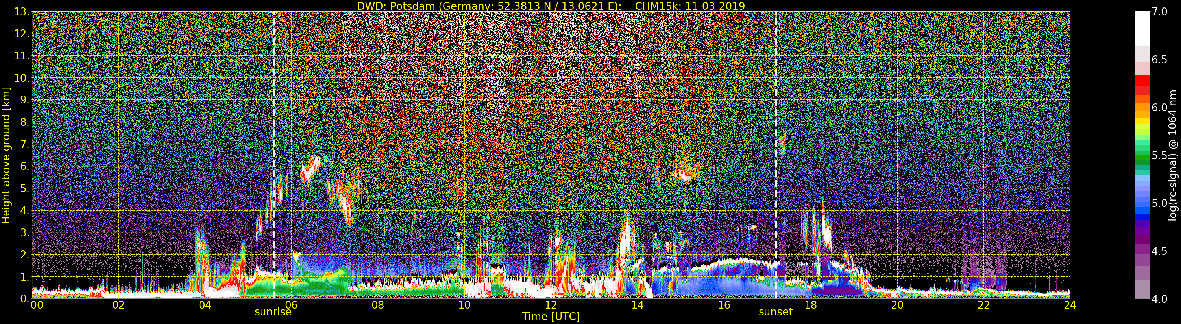This screenshot has height=324, width=1181.
Task: Click the y-axis tick label '7.'
Action: coord(24,144)
